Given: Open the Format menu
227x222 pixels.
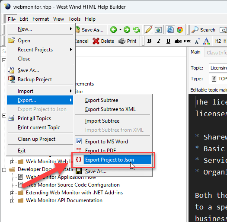Looking at the screenshot, I should click(41, 19).
